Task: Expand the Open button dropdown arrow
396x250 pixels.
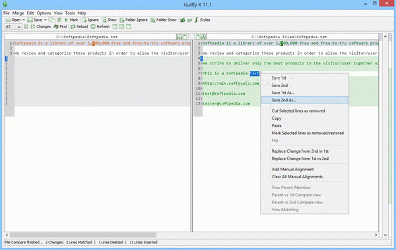Action: click(x=24, y=20)
